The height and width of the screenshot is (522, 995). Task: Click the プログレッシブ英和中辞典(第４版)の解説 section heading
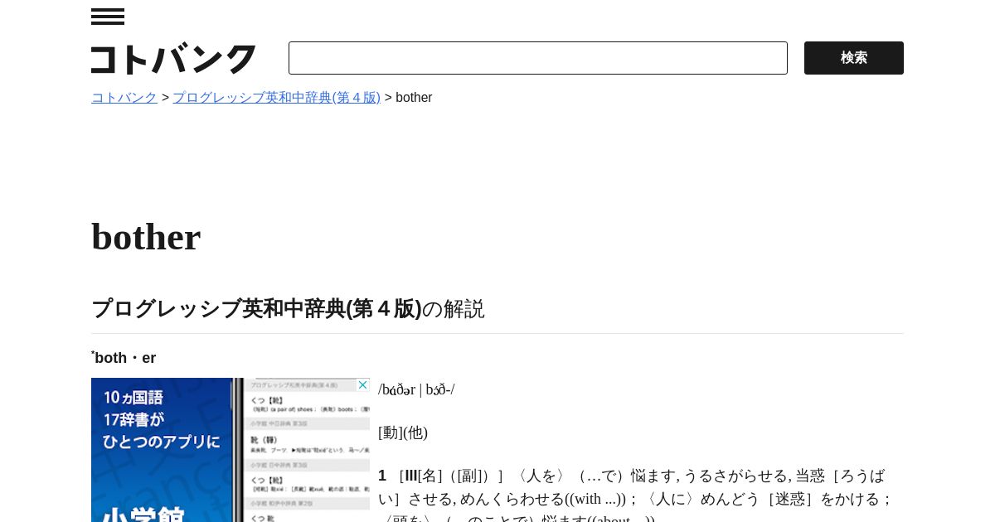pyautogui.click(x=288, y=308)
